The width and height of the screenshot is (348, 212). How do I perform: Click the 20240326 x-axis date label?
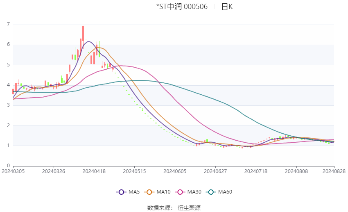[x=54, y=171]
